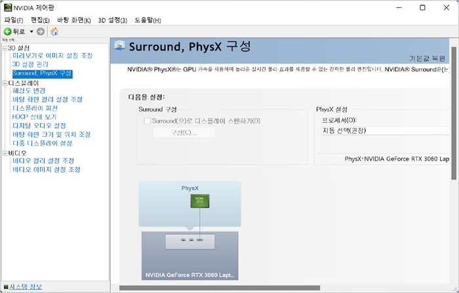
Task: Open 바탕 화면 컬러 설정 조정
Action: pos(47,100)
